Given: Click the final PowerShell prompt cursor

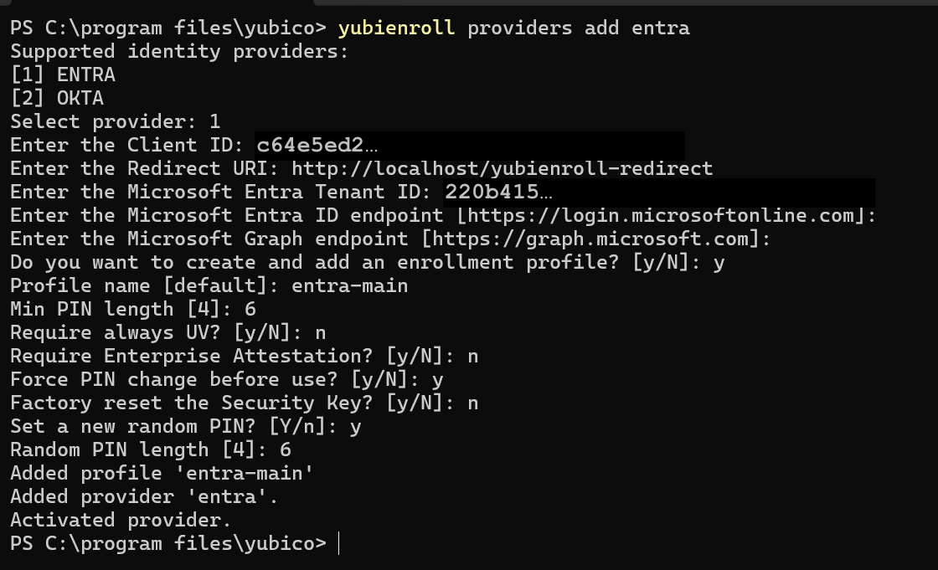Looking at the screenshot, I should (338, 544).
